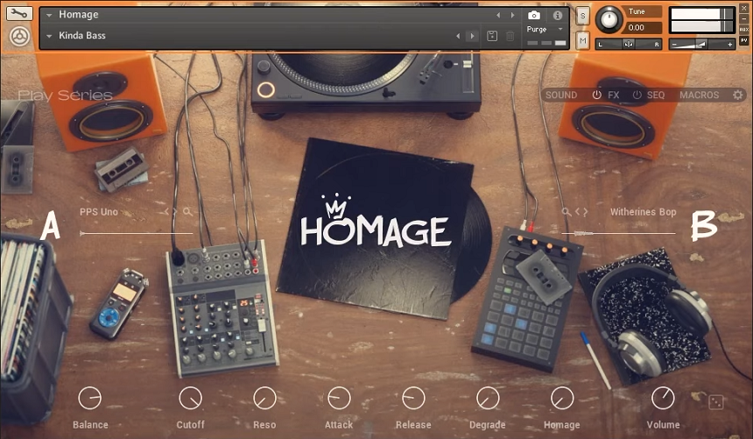Open PPS Uno sound selector
This screenshot has height=439, width=753.
(99, 211)
